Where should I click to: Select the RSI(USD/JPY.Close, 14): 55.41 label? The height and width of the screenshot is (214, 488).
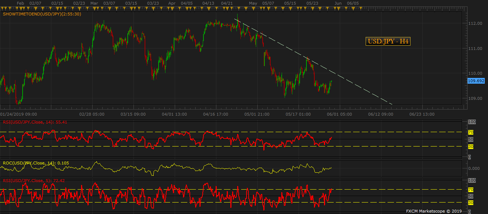click(x=35, y=122)
